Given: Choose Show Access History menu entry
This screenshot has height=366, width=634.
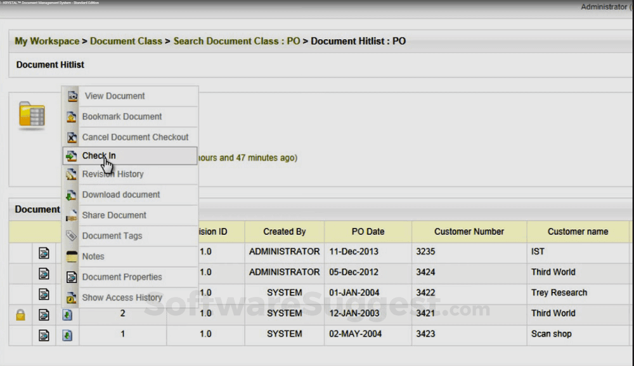Looking at the screenshot, I should [122, 298].
